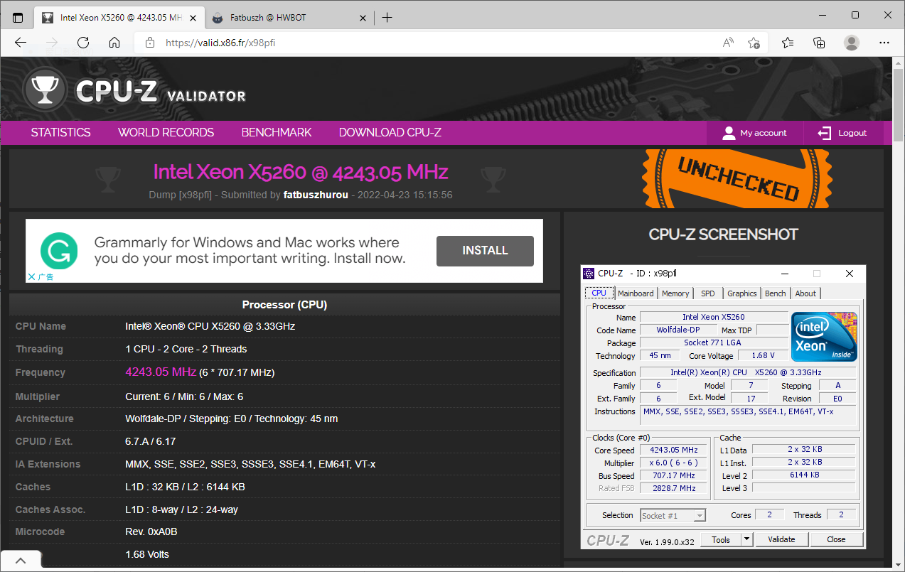Viewport: 905px width, 572px height.
Task: Reload the page with refresh icon
Action: click(83, 43)
